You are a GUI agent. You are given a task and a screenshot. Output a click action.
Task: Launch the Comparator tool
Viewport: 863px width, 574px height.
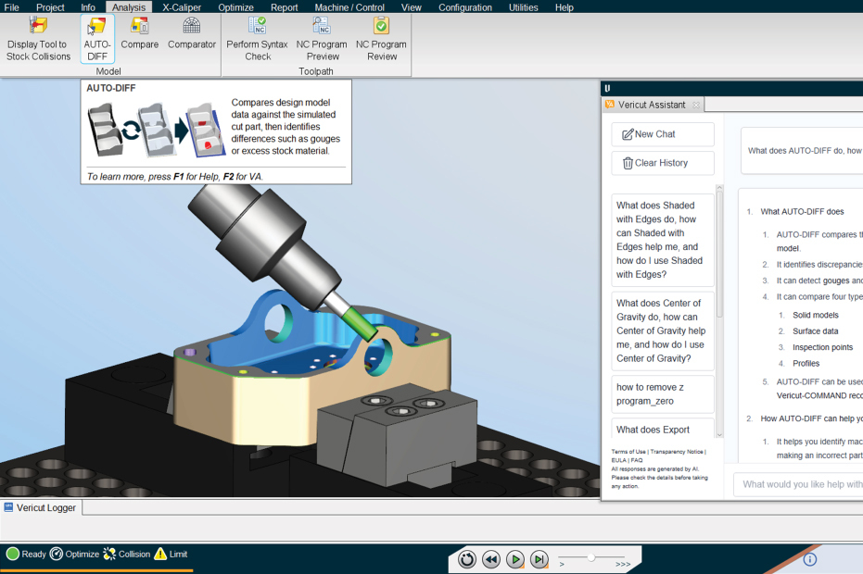(x=192, y=34)
